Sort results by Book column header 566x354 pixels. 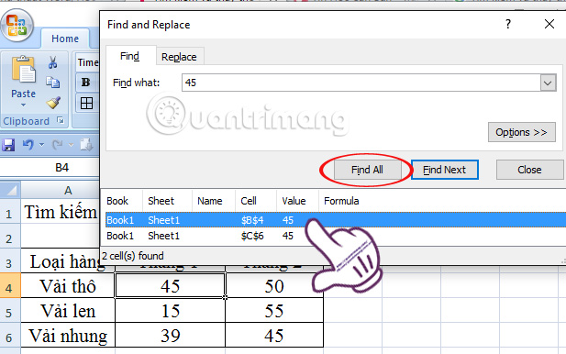[121, 201]
